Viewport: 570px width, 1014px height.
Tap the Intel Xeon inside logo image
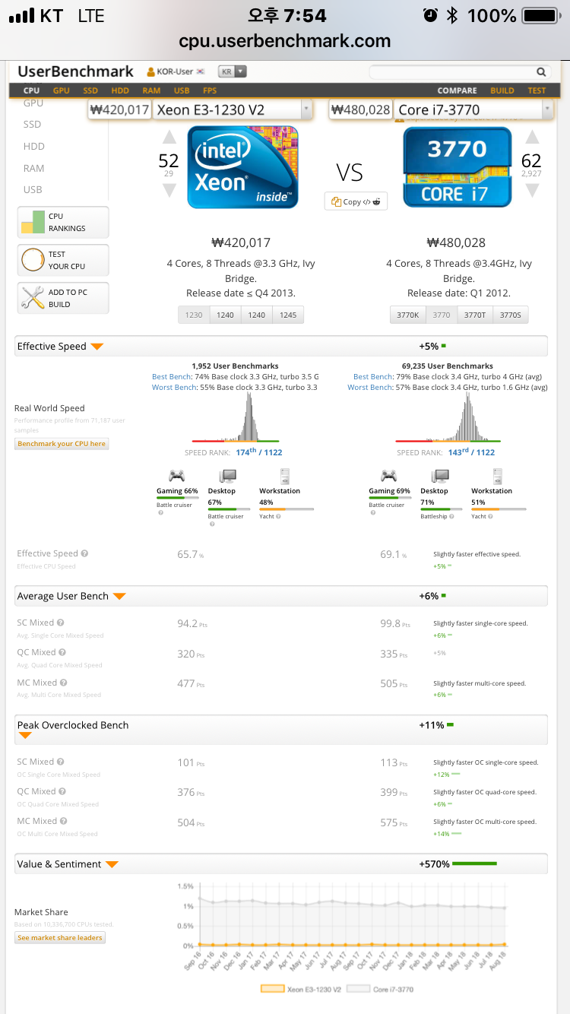[243, 167]
